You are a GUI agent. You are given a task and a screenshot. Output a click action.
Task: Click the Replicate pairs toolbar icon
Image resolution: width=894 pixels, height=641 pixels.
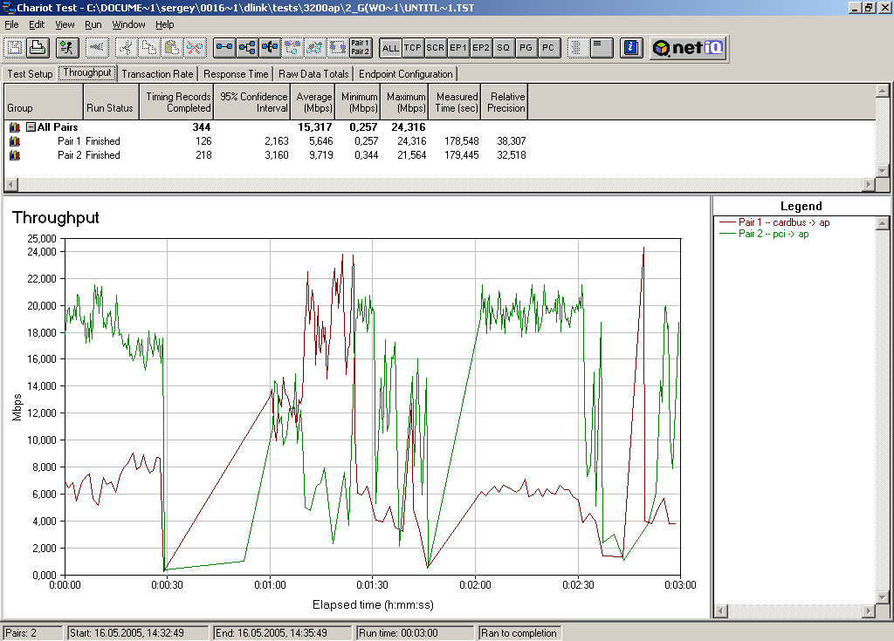coord(292,48)
